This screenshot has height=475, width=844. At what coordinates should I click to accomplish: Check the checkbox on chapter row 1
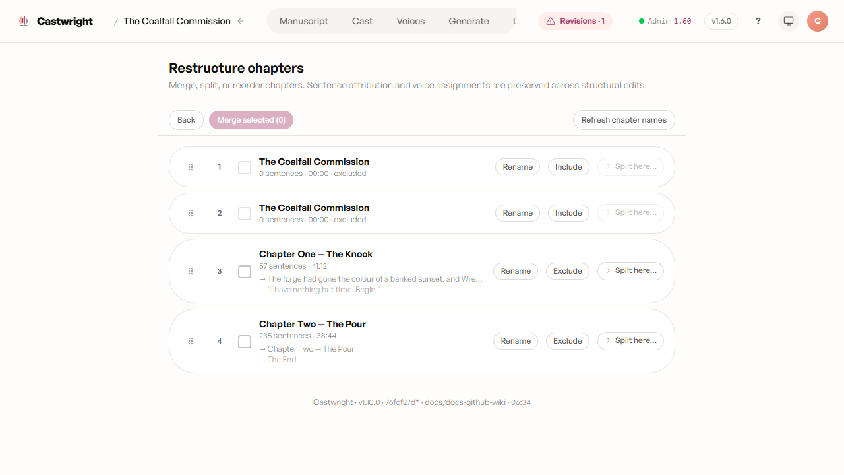[245, 168]
